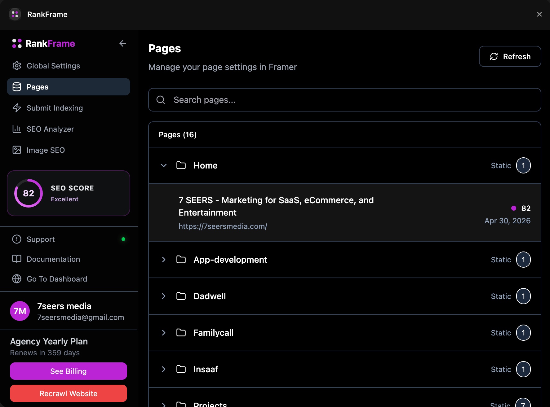Trigger the Recrawl Website button
Screen dimensions: 550x407
(68, 393)
